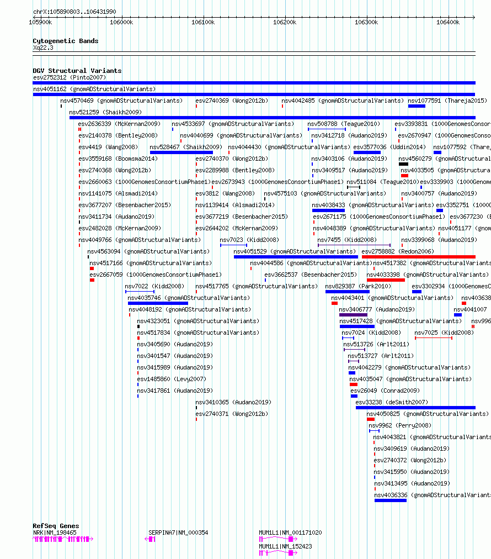
Task: Click the nsv7022 (Kidd2008) label
Action: pos(154,286)
